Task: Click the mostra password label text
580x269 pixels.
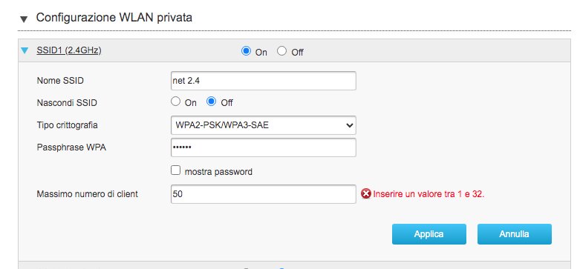Action: 218,172
